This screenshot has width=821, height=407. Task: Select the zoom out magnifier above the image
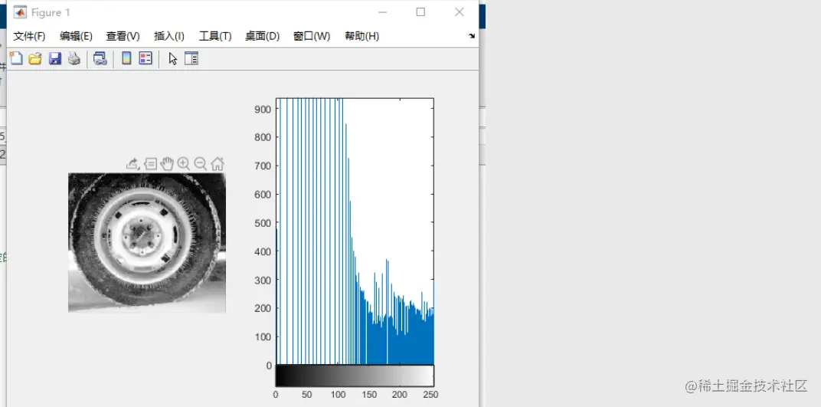(201, 164)
